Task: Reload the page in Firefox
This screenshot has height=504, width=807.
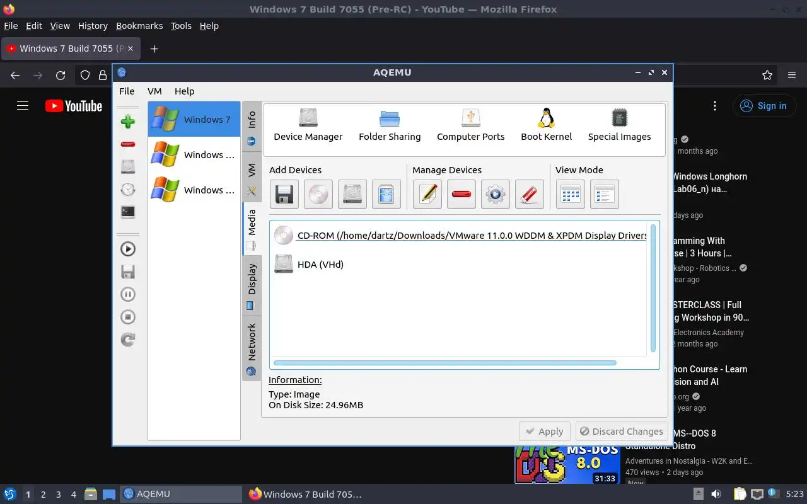Action: click(61, 76)
